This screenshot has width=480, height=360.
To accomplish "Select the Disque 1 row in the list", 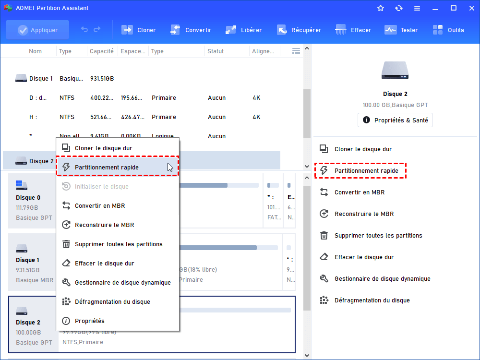I will (x=142, y=79).
